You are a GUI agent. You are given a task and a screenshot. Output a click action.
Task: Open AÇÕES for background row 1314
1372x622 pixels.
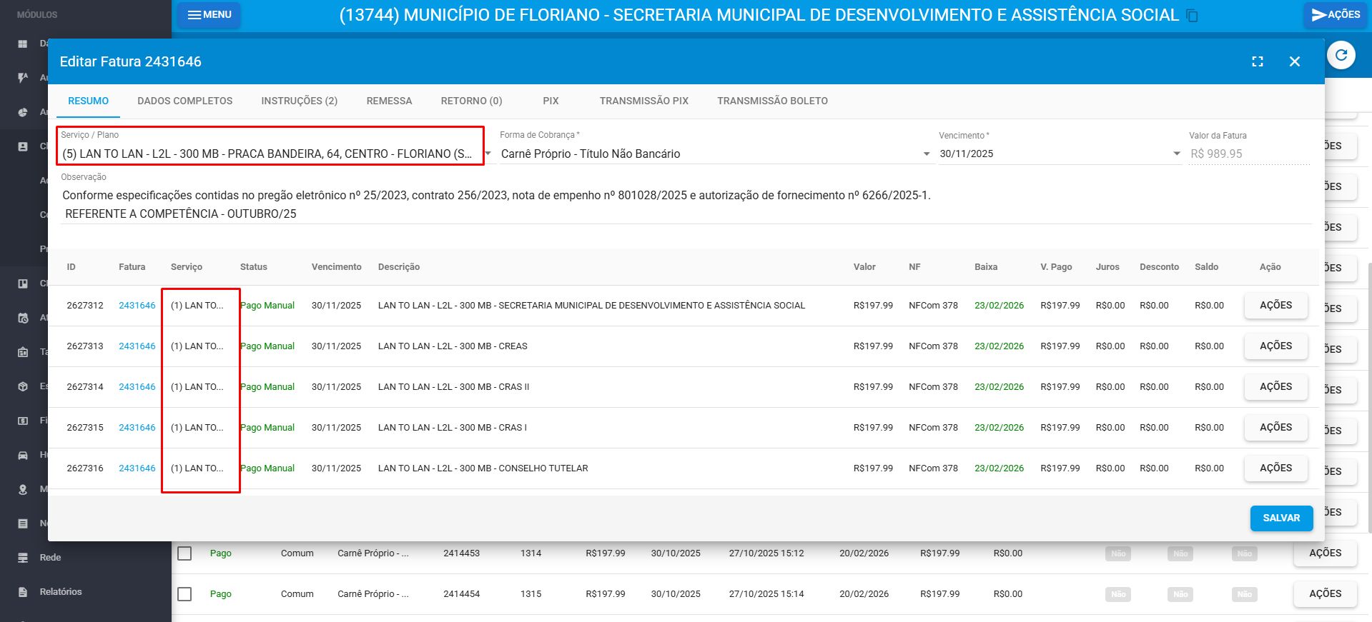click(x=1325, y=553)
